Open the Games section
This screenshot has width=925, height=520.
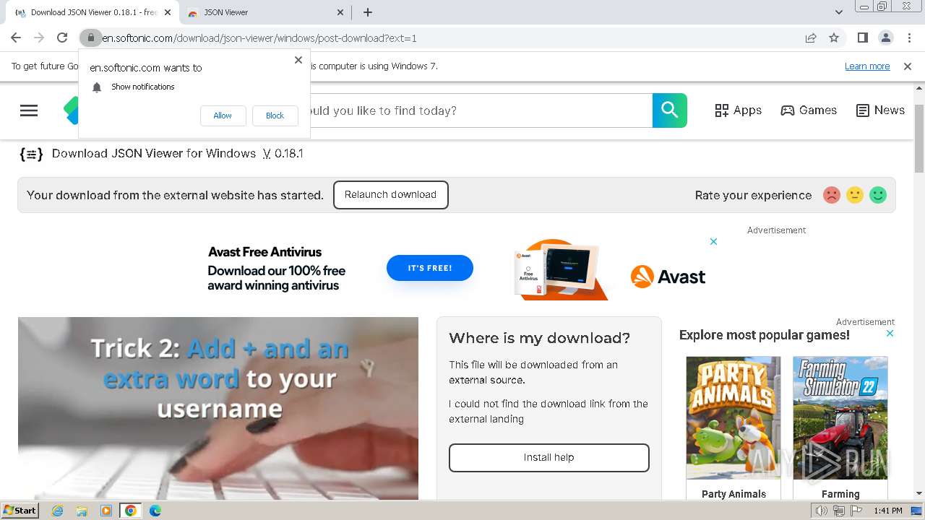pos(809,110)
